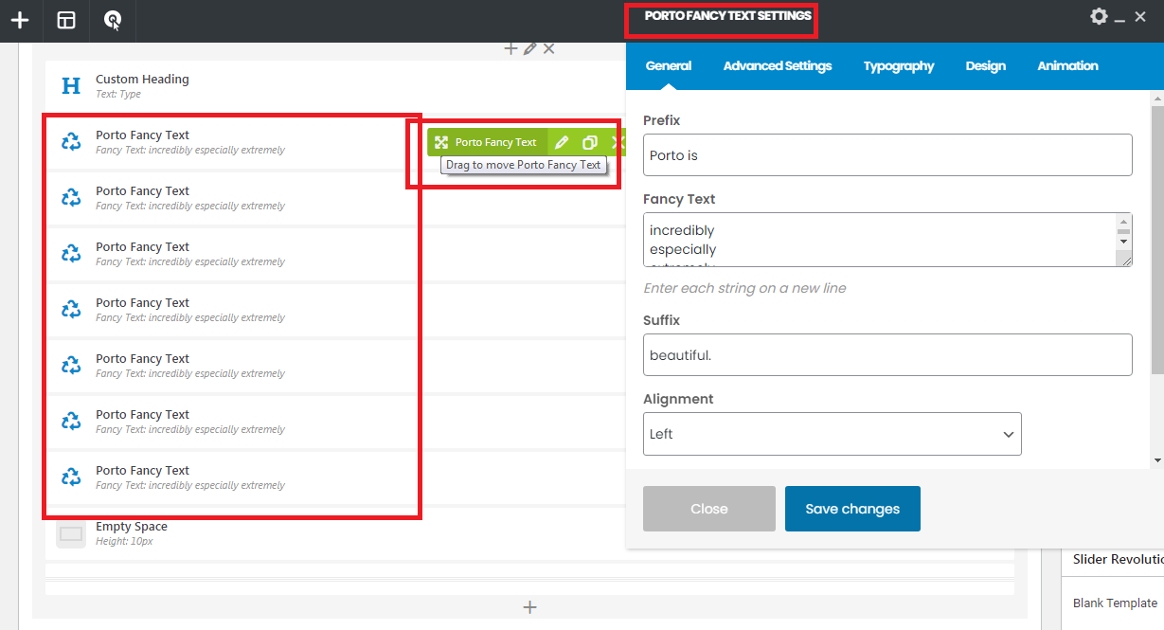Click the clone icon on green toolbar
The image size is (1164, 630).
click(589, 142)
